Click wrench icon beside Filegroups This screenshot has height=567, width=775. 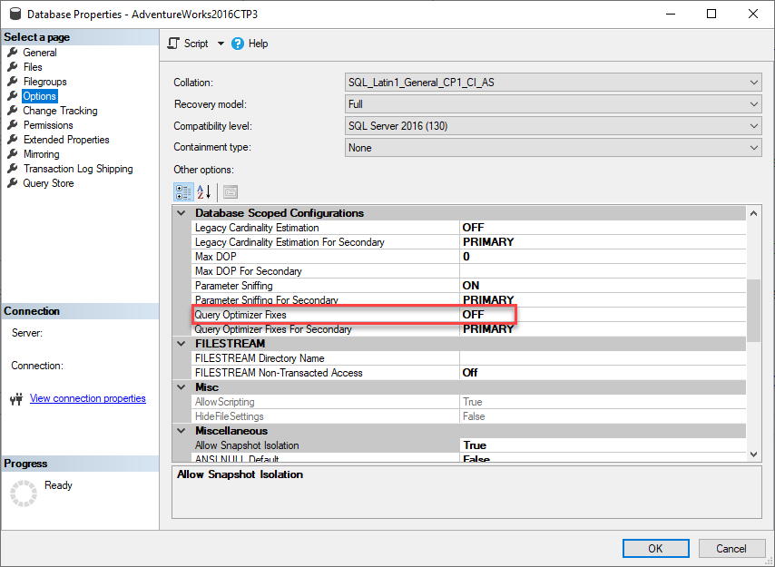(x=13, y=82)
